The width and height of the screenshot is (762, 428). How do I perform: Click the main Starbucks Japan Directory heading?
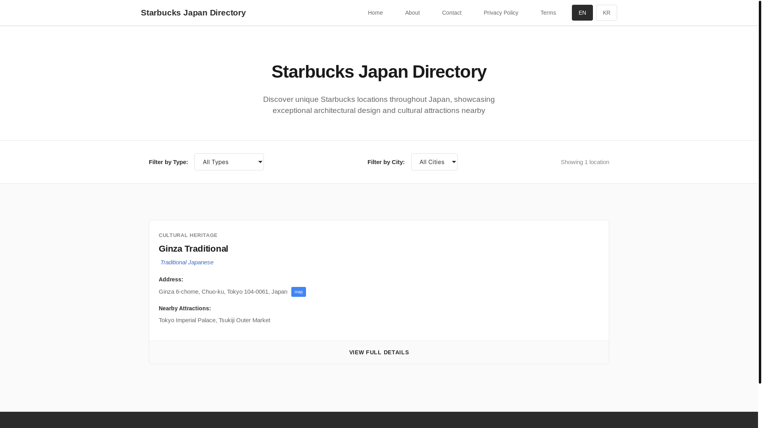tap(379, 72)
